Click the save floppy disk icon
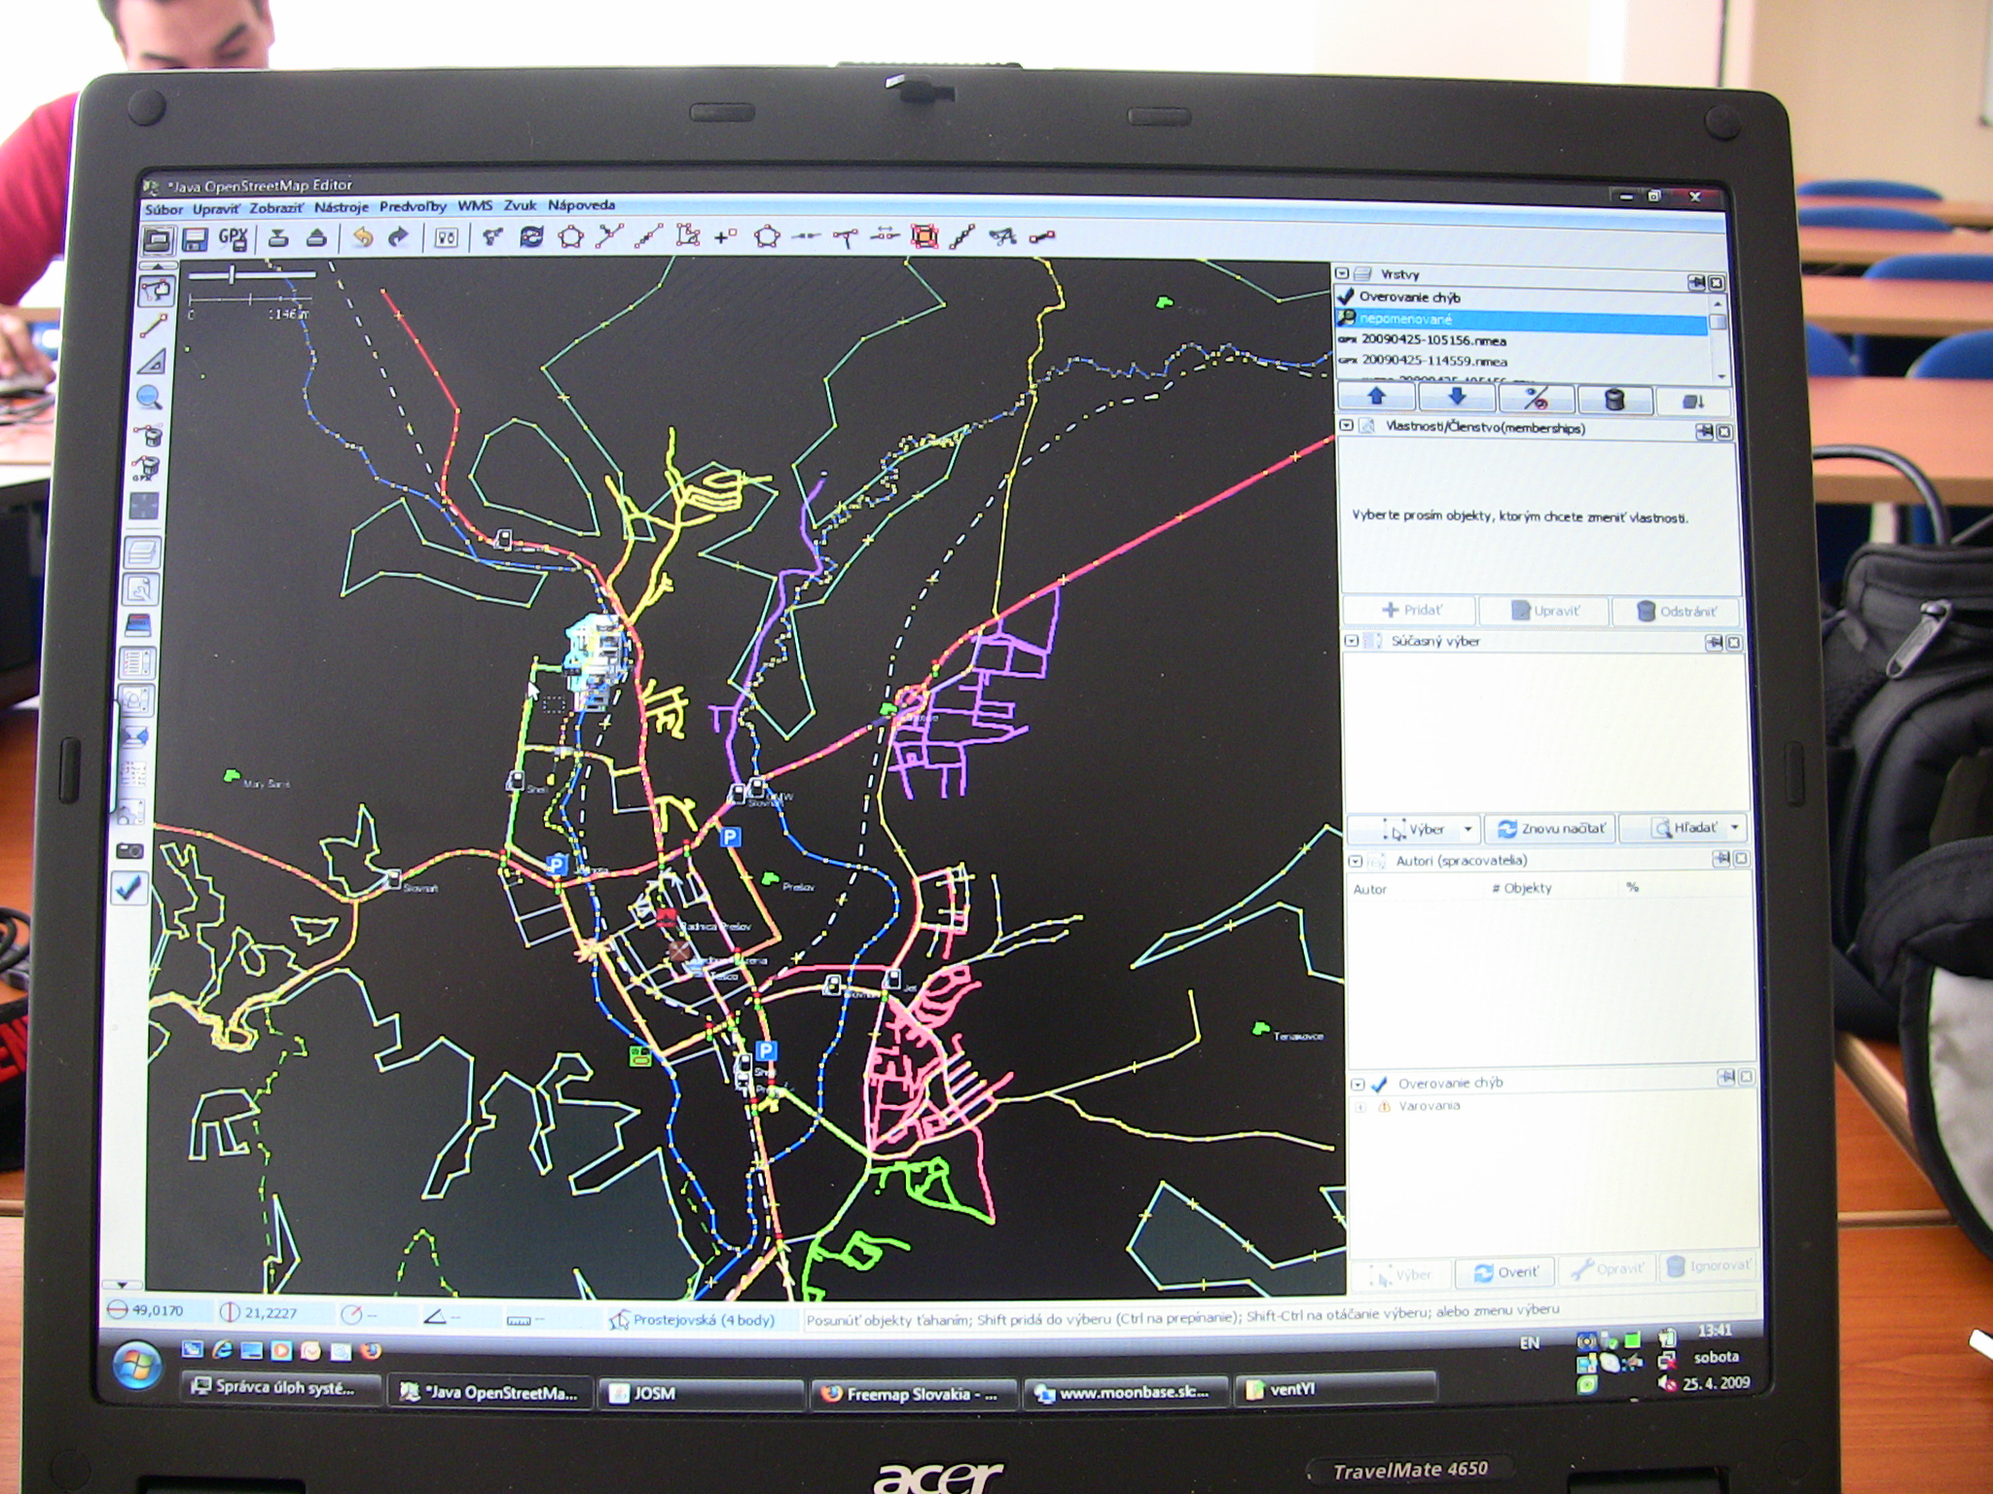 pyautogui.click(x=195, y=239)
